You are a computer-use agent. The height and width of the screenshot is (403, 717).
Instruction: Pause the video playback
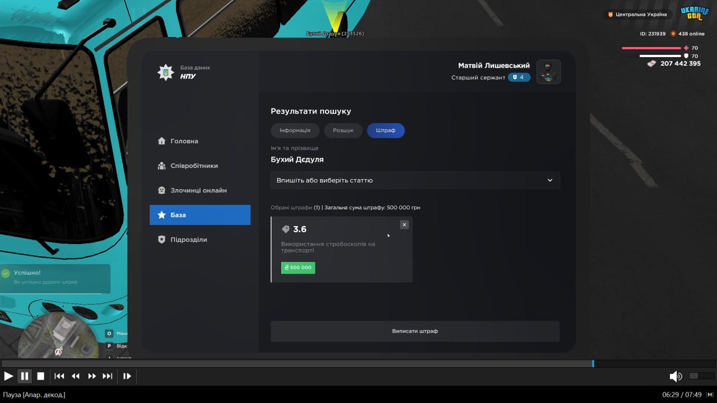[25, 376]
